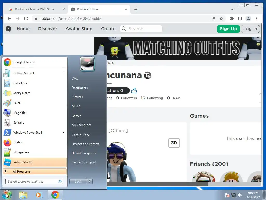Click the thumbs up reputation icon
The height and width of the screenshot is (200, 266).
tap(134, 90)
